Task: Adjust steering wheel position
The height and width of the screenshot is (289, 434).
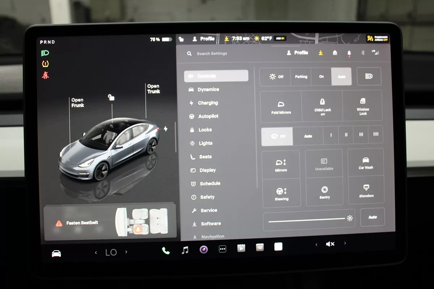Action: [281, 194]
